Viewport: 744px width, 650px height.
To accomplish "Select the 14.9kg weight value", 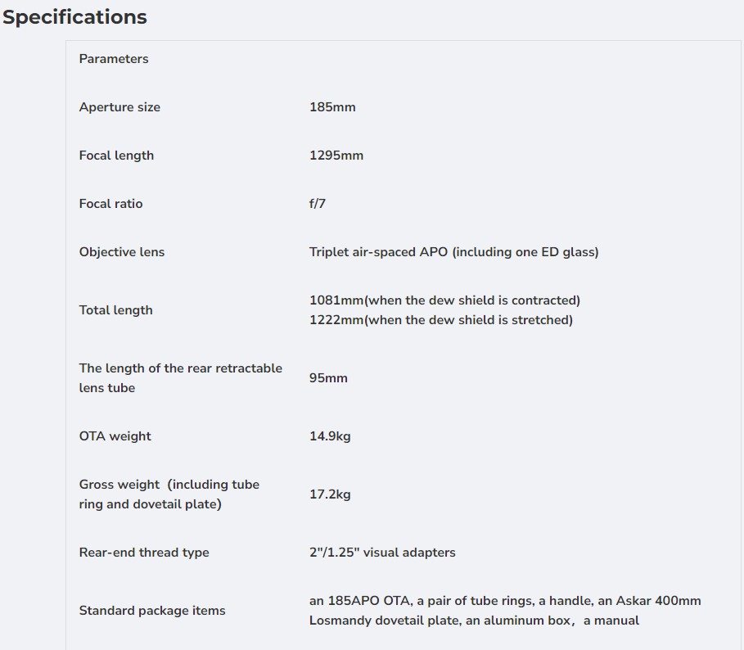I will coord(330,436).
